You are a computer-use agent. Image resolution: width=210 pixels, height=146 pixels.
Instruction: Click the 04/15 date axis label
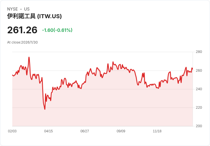49,131
